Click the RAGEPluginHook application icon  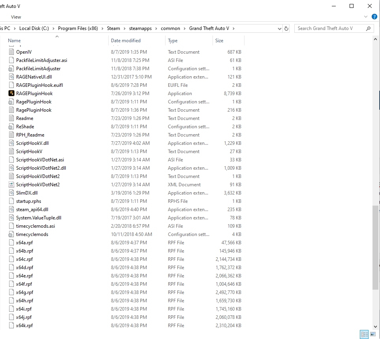click(x=11, y=93)
